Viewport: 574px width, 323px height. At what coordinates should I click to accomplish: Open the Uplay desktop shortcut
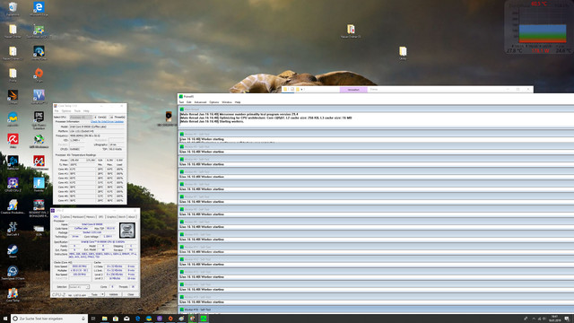[x=13, y=119]
